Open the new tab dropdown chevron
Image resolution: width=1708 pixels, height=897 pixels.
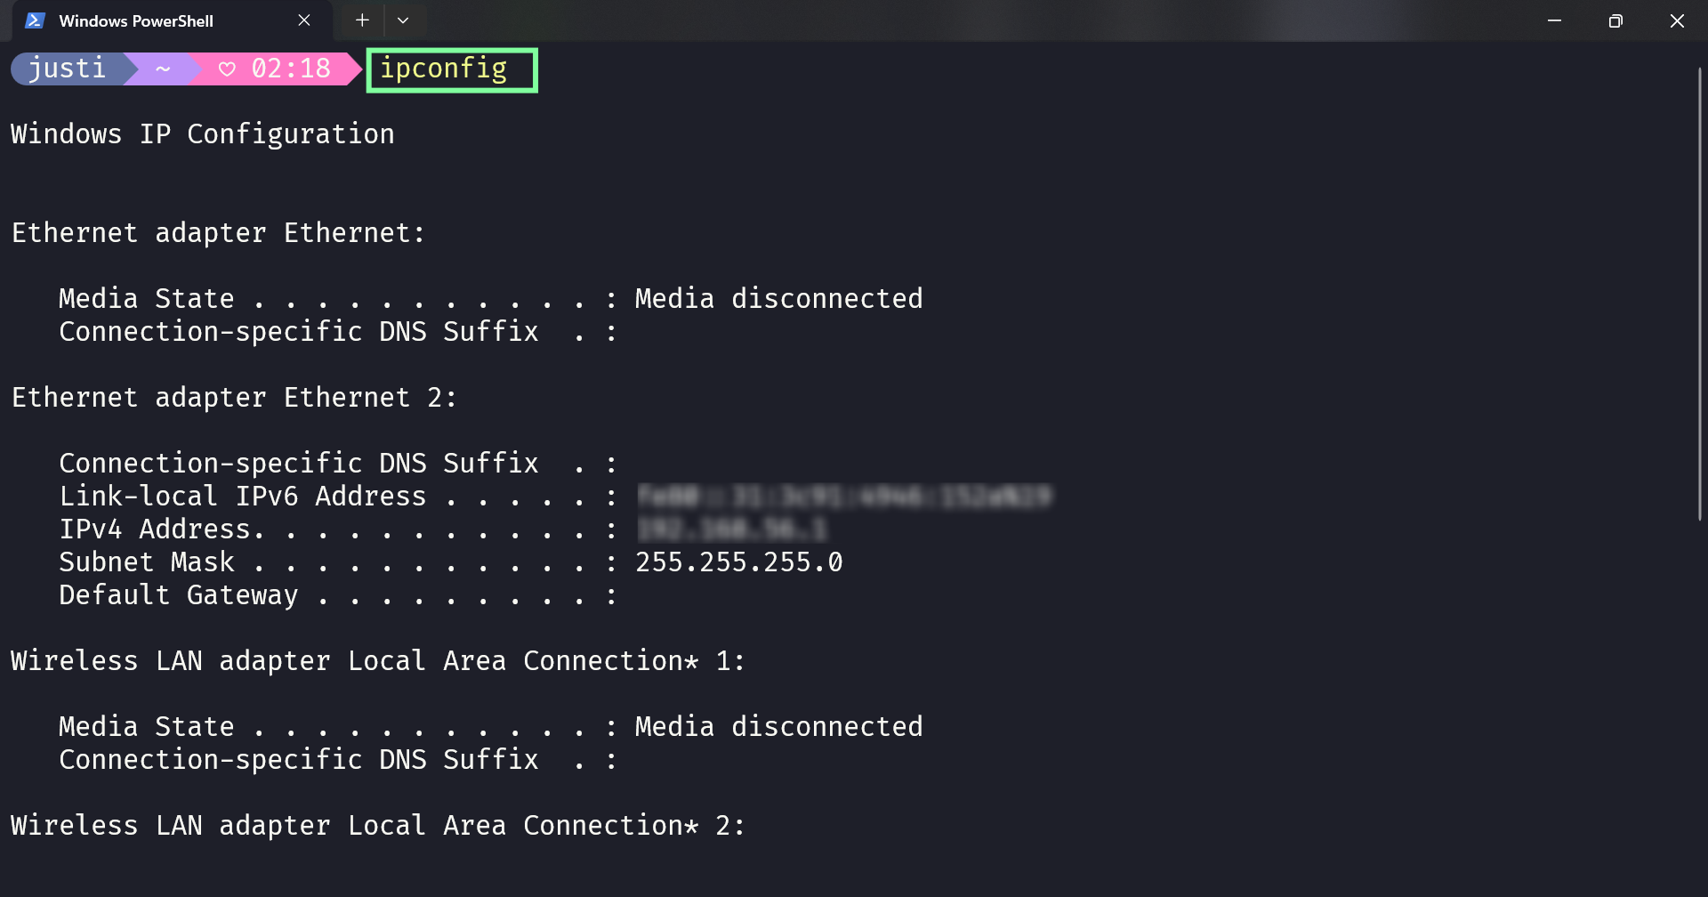pos(404,20)
